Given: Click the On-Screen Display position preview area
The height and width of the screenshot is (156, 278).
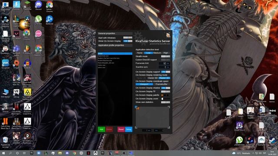Looking at the screenshot, I should [x=152, y=117].
